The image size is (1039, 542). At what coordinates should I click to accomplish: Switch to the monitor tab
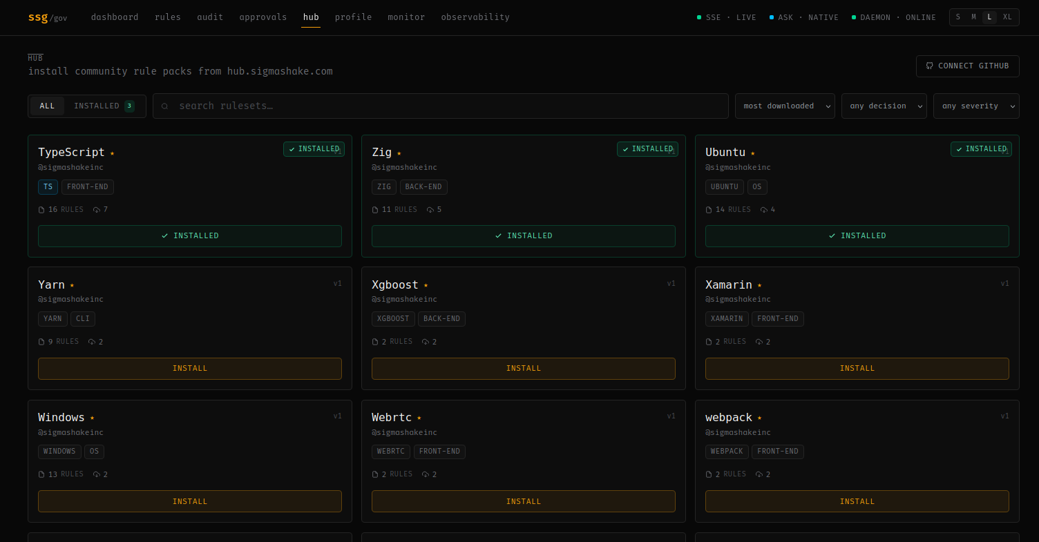[x=406, y=17]
